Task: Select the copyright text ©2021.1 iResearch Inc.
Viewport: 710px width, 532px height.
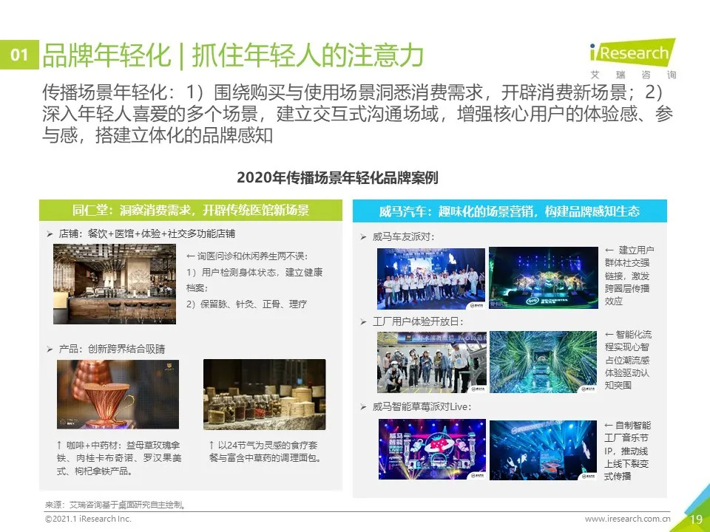Action: click(88, 519)
